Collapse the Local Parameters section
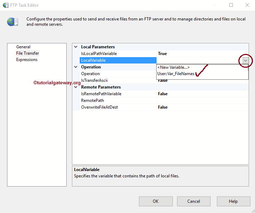This screenshot has height=213, width=255. [76, 47]
